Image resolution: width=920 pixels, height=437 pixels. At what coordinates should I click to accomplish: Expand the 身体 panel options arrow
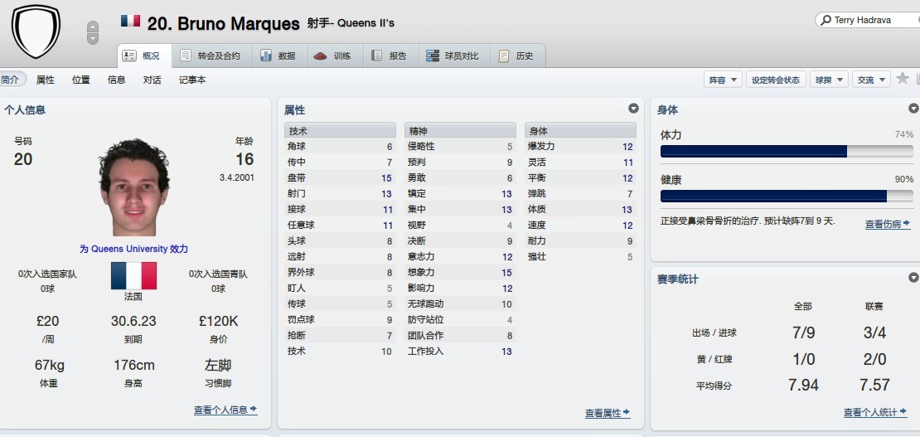[x=913, y=109]
